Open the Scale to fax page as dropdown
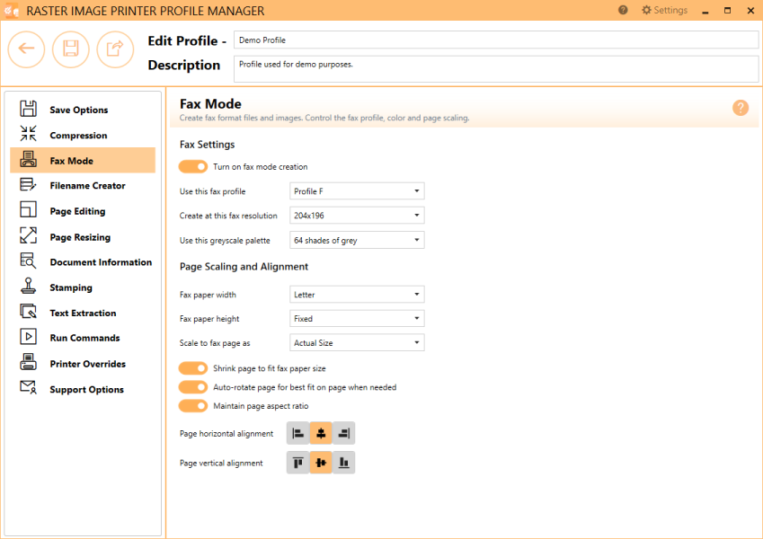Image resolution: width=763 pixels, height=539 pixels. 357,342
